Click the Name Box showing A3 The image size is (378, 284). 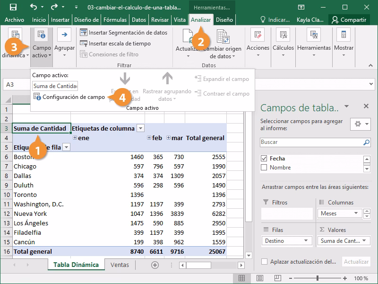pyautogui.click(x=17, y=85)
